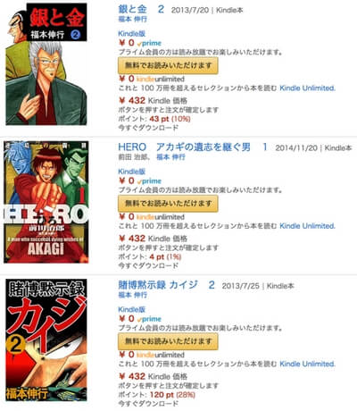357x411 pixels.
Task: Open the HERO AKAGI cover thumbnail
Action: pos(46,202)
